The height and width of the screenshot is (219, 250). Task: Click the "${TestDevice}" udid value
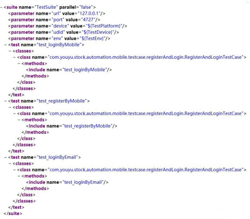[98, 32]
